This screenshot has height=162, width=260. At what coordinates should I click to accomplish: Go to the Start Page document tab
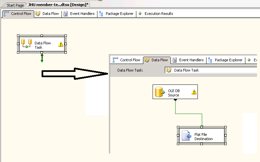(15, 5)
